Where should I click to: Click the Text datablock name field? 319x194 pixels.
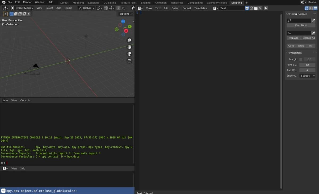pos(232,8)
